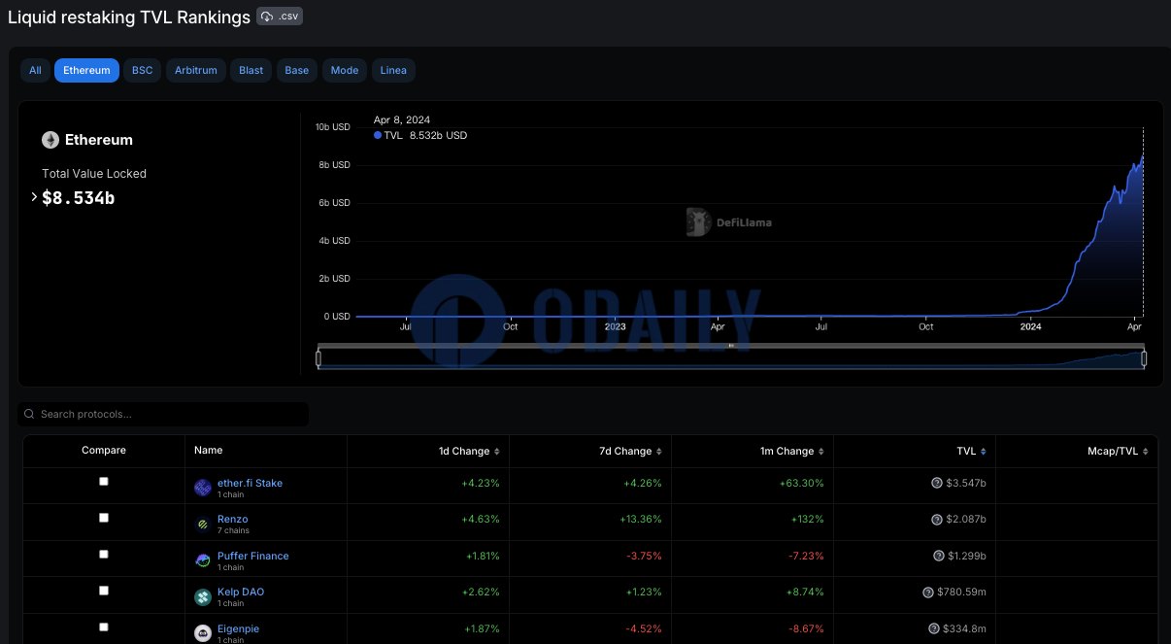Click help icon beside $780.59m TVL
Viewport: 1171px width, 644px height.
(928, 592)
